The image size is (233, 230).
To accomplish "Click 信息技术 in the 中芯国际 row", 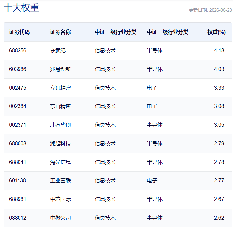I will [x=105, y=199].
